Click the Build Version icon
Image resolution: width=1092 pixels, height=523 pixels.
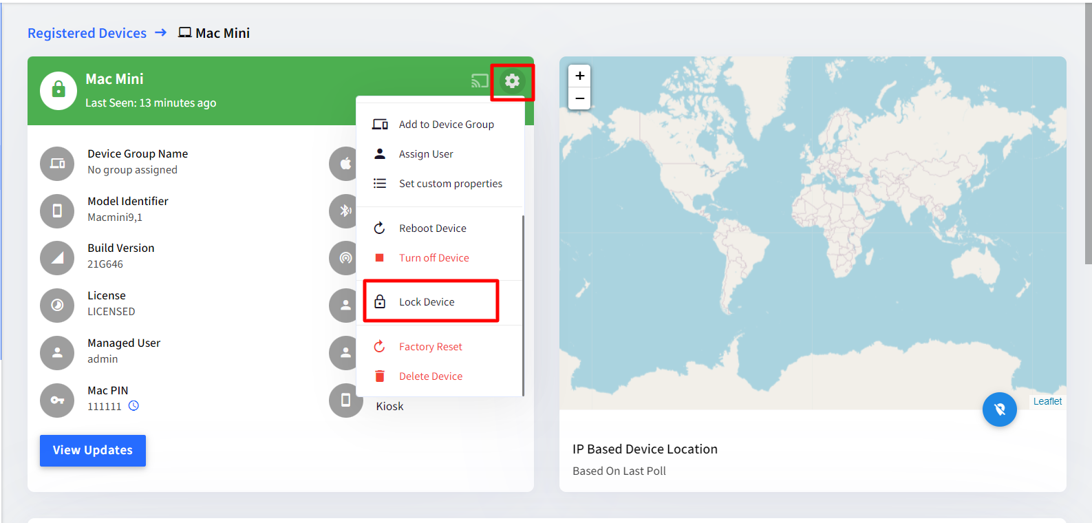point(57,257)
